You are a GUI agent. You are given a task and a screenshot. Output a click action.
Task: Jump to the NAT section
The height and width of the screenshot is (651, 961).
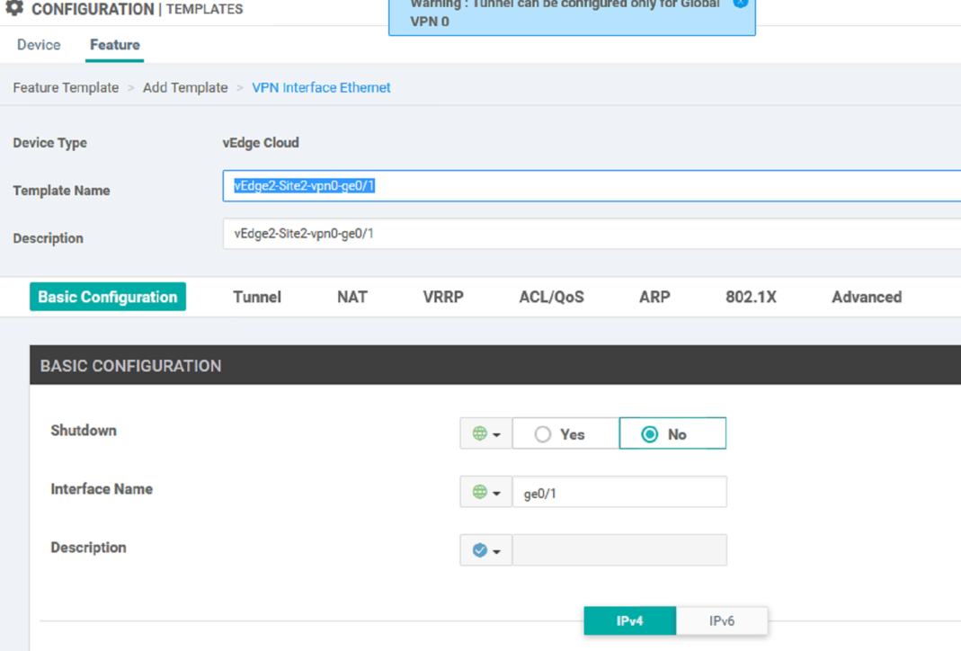click(x=352, y=298)
